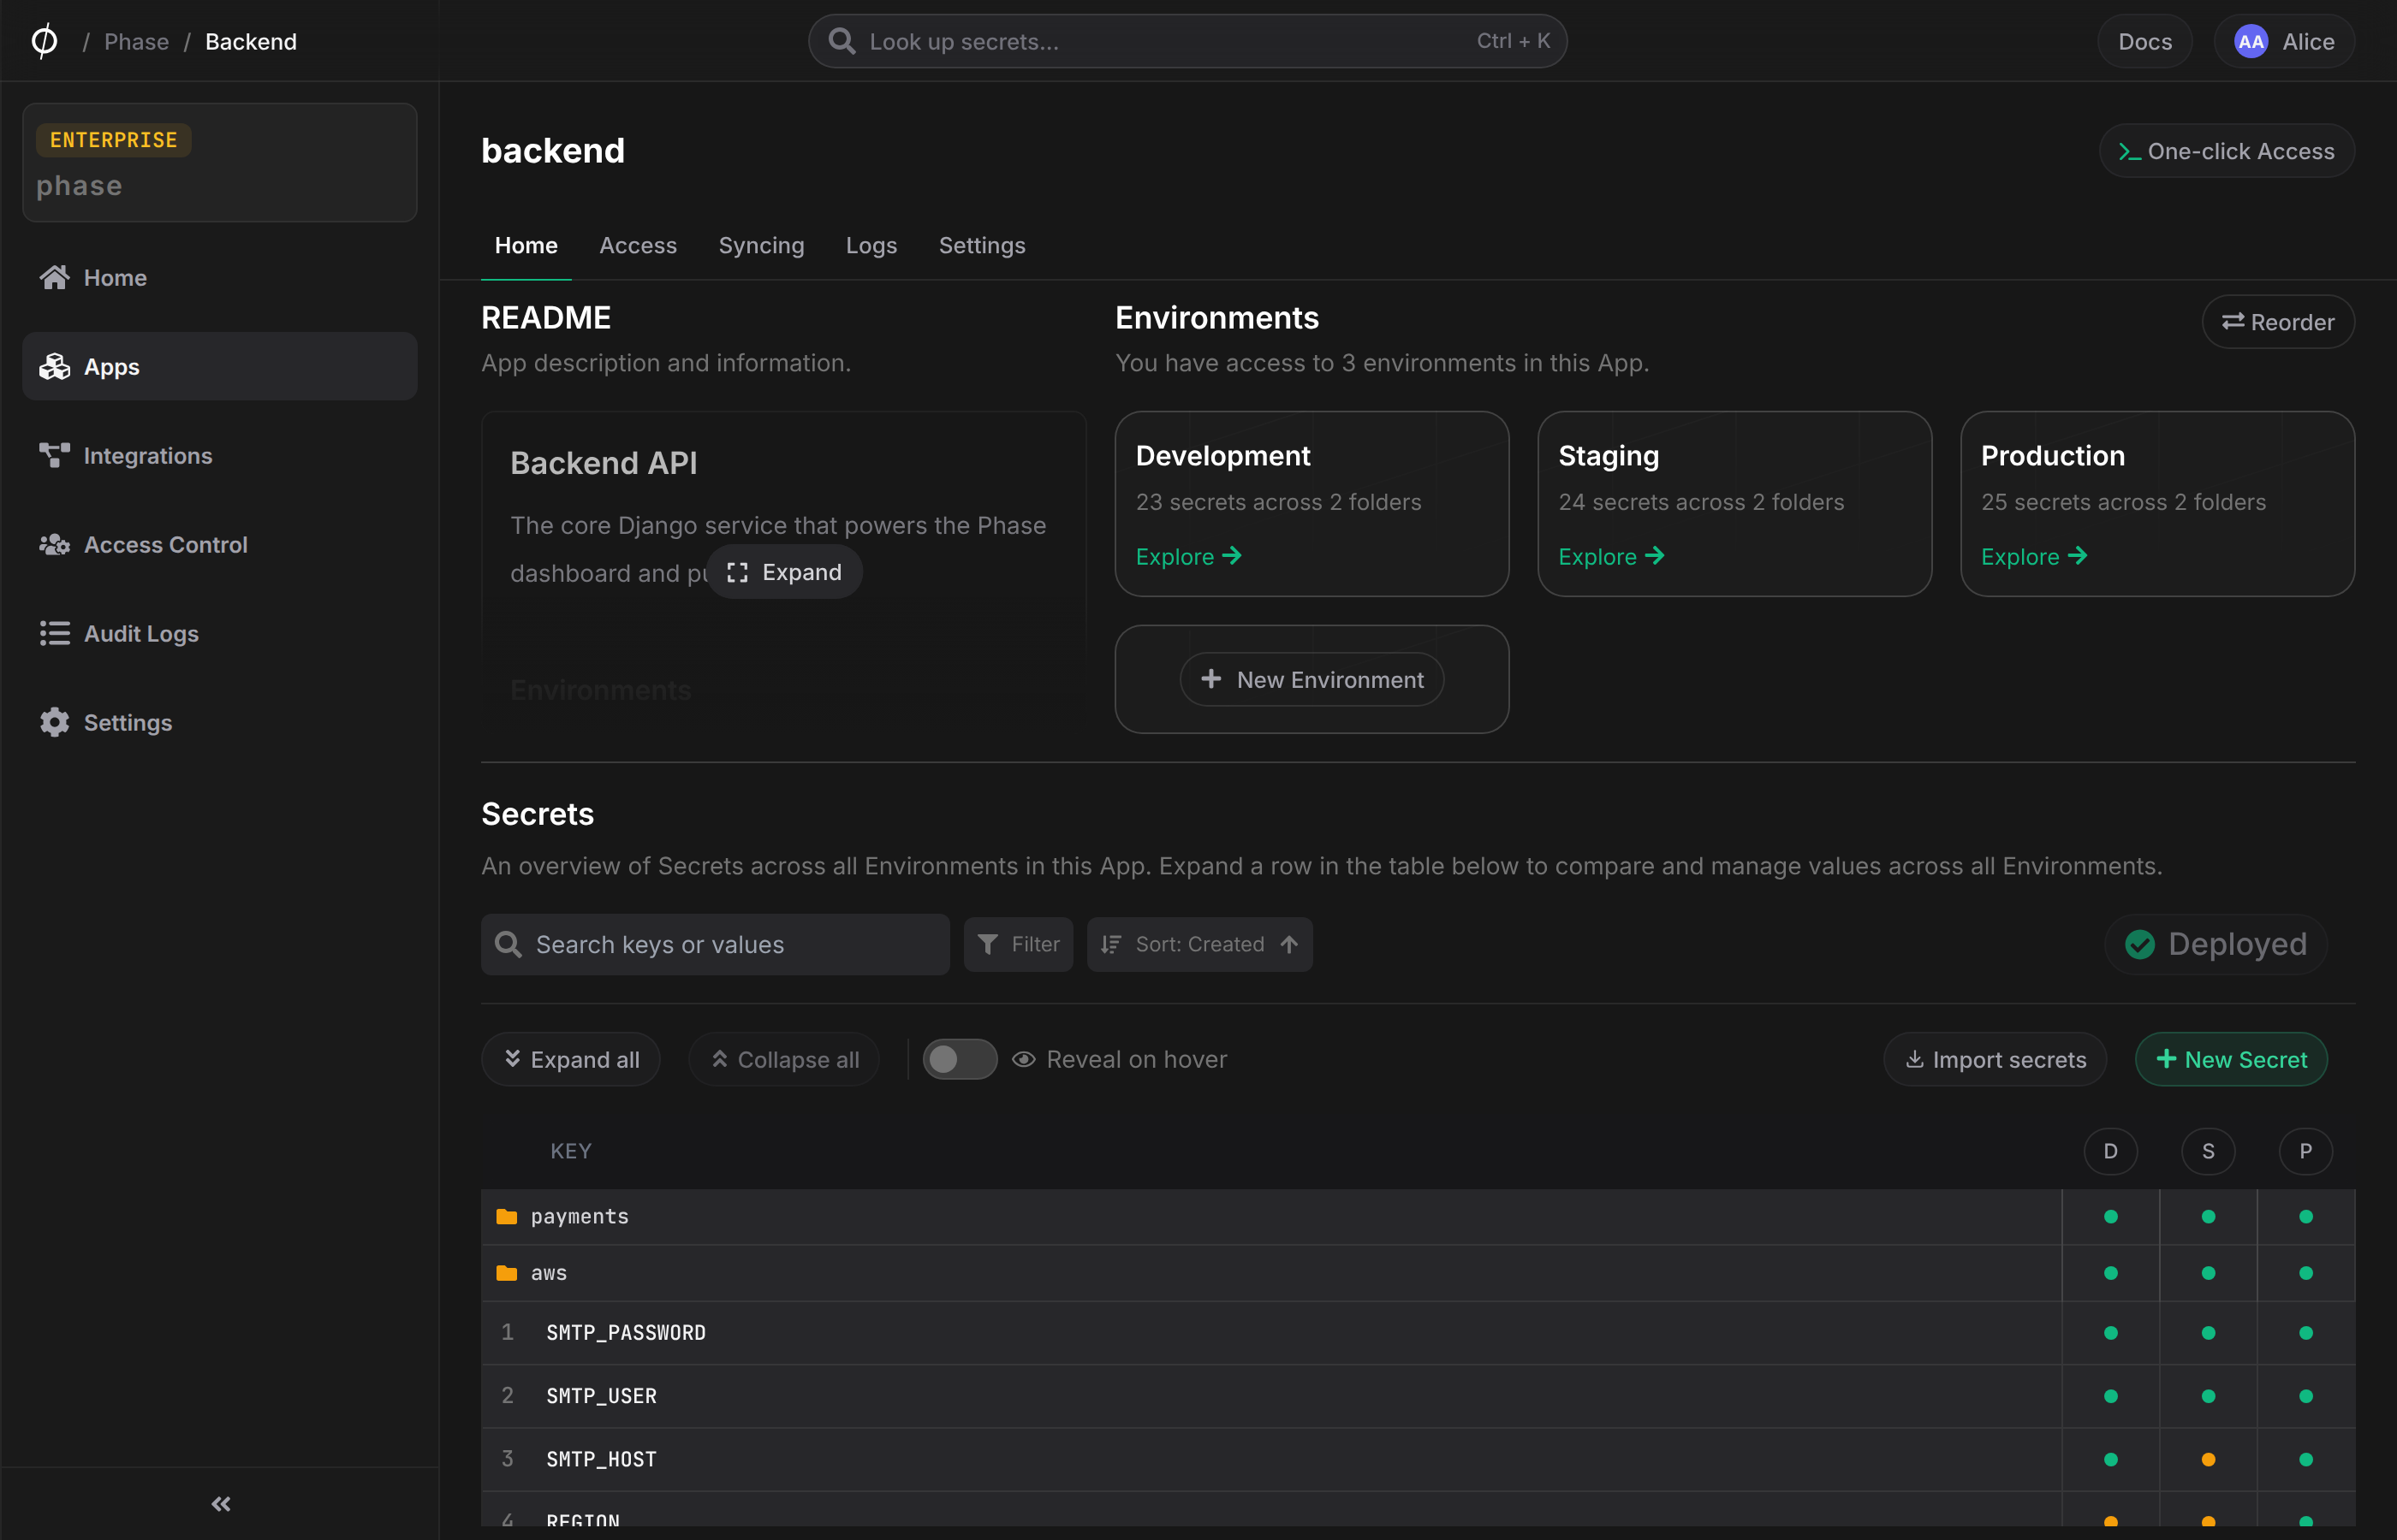
Task: Explore the Staging environment
Action: tap(1612, 556)
